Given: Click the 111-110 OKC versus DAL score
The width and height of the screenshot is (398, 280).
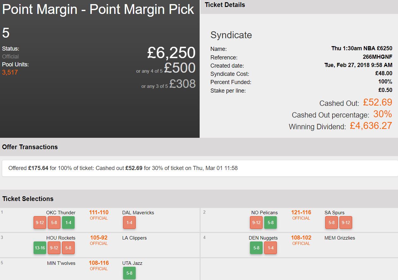Looking at the screenshot, I should click(99, 212).
